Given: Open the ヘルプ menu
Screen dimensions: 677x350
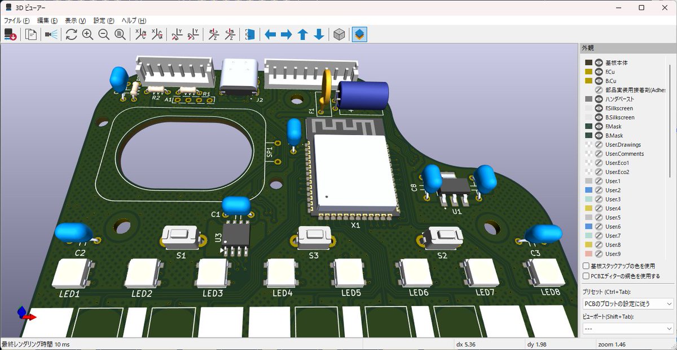Looking at the screenshot, I should [134, 20].
